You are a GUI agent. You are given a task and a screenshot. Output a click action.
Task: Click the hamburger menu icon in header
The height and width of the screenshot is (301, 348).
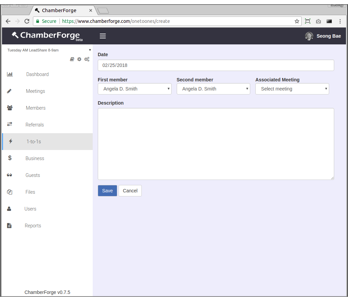[x=103, y=36]
